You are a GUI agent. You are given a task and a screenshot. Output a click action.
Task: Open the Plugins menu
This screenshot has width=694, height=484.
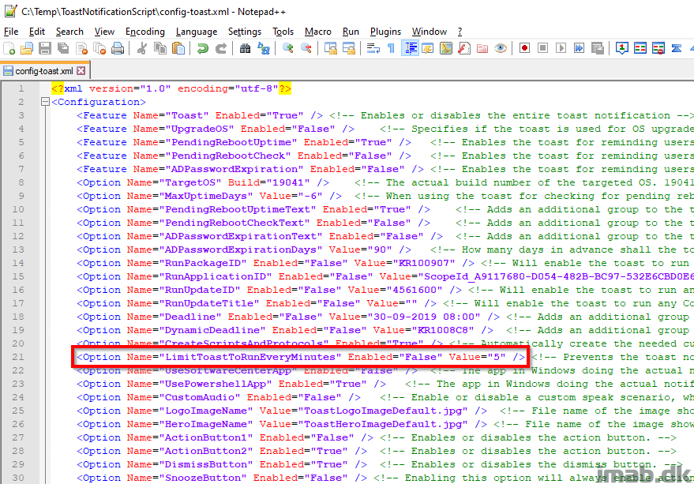pos(385,32)
